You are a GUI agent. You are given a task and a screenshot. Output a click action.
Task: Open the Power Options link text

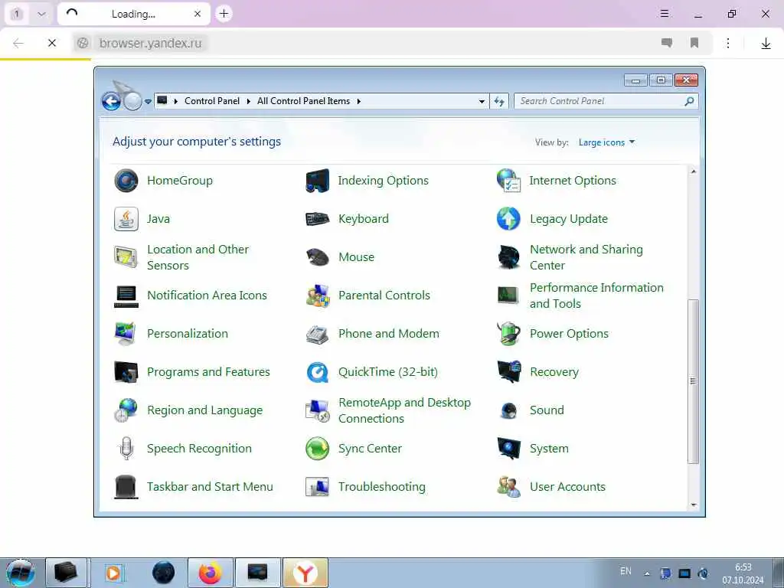click(x=569, y=334)
